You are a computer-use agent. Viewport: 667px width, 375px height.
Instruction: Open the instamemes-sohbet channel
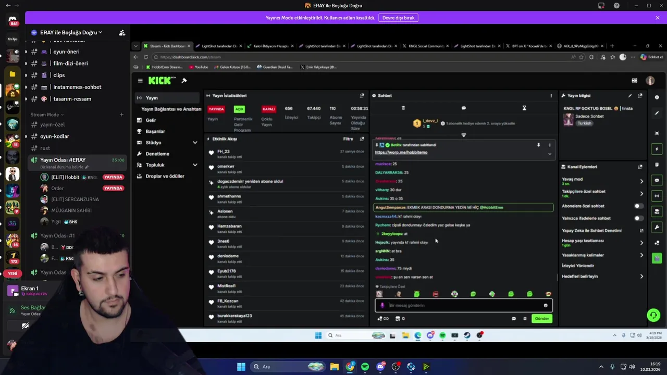77,87
